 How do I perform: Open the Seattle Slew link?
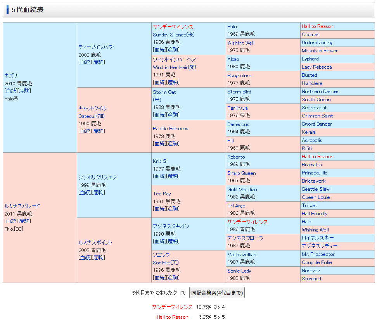click(316, 189)
